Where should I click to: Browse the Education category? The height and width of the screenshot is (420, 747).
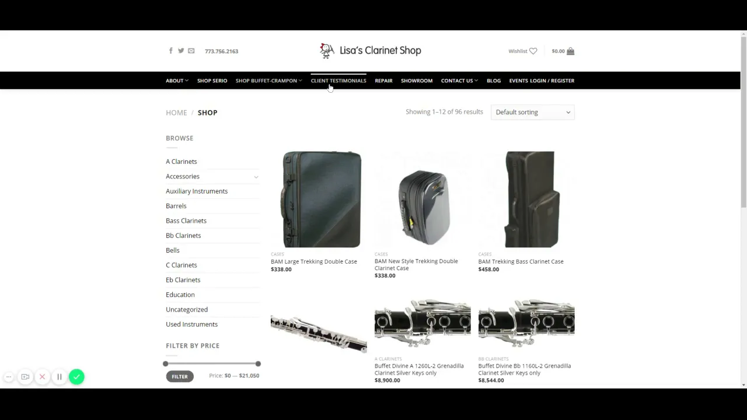(180, 295)
